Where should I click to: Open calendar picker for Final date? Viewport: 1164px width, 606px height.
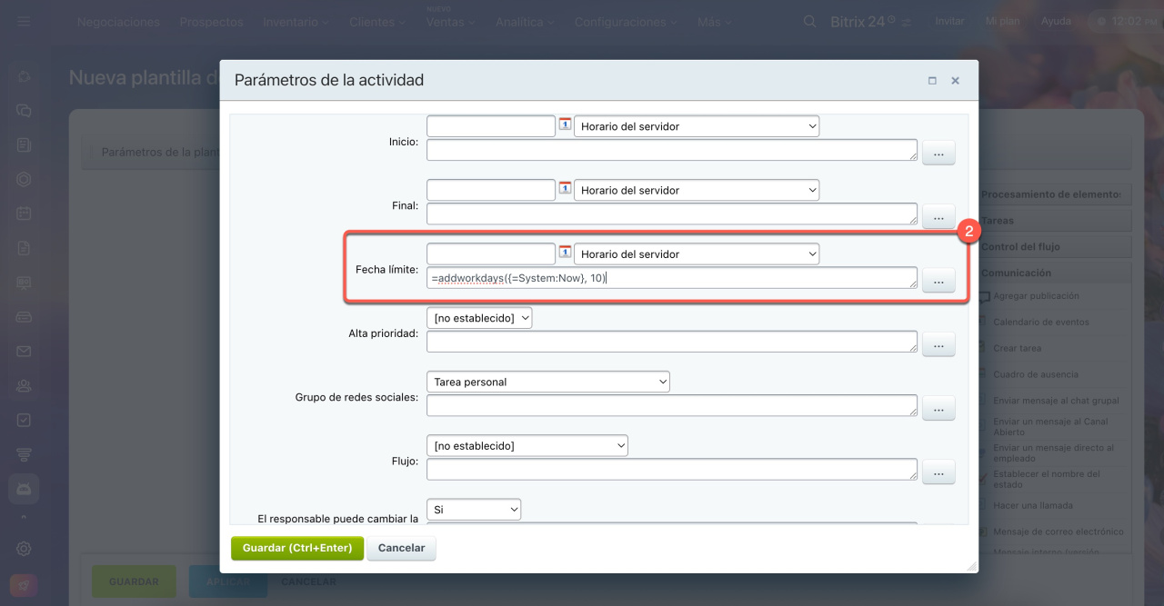565,189
